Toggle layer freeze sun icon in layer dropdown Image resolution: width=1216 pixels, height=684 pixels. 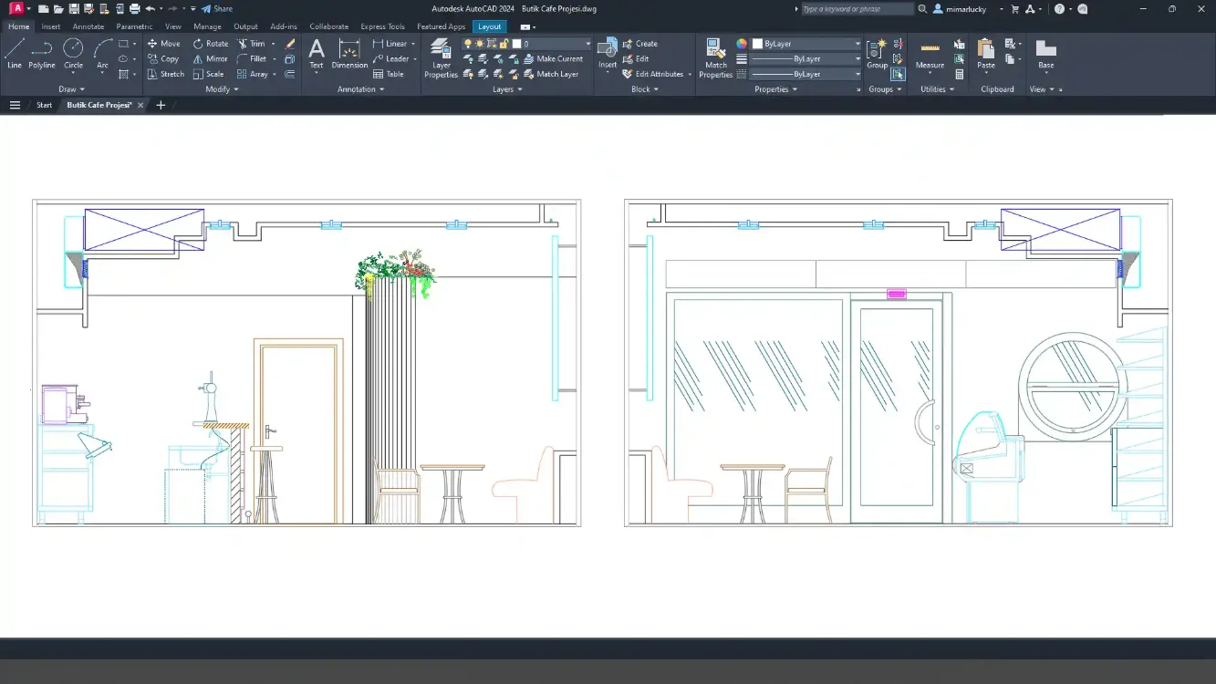(480, 44)
